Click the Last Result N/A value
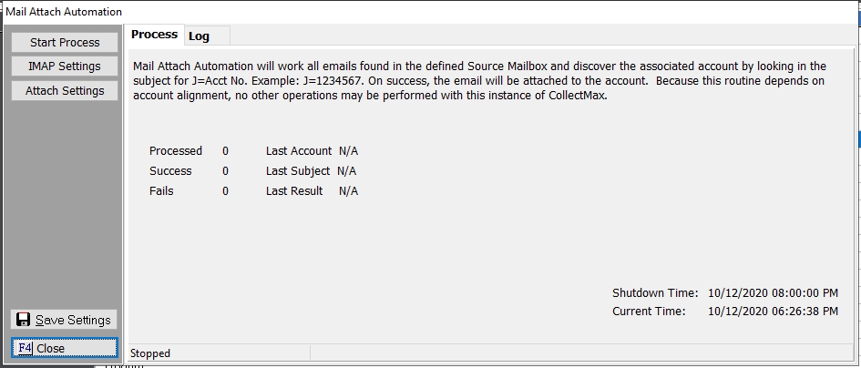Screen dimensions: 861x368 [x=349, y=191]
